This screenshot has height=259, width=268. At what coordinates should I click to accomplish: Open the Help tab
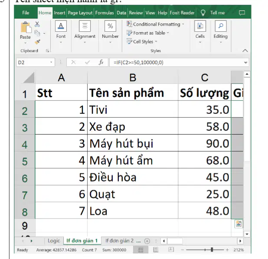tap(162, 13)
